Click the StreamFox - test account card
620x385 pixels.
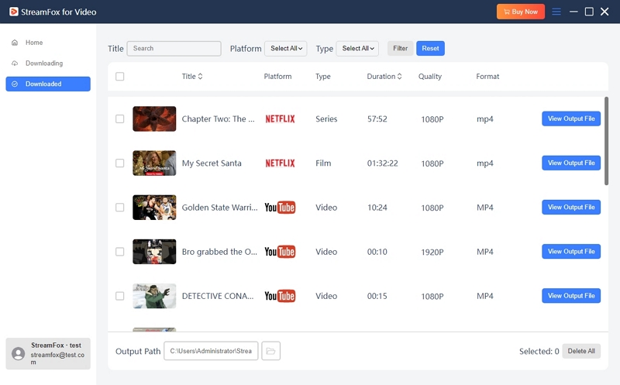tap(48, 354)
